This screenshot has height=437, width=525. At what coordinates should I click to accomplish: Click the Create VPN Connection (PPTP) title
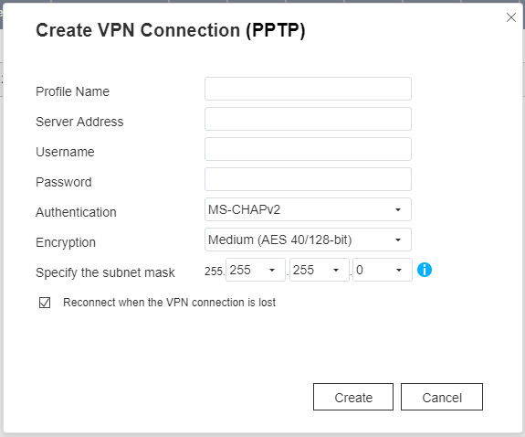[x=171, y=30]
